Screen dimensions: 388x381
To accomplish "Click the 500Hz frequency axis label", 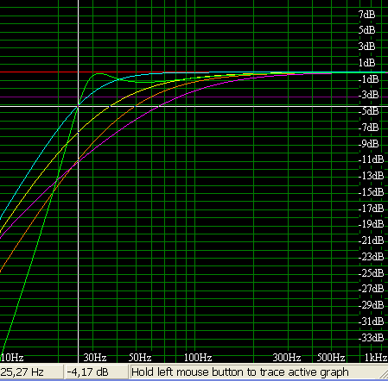I will pyautogui.click(x=331, y=358).
